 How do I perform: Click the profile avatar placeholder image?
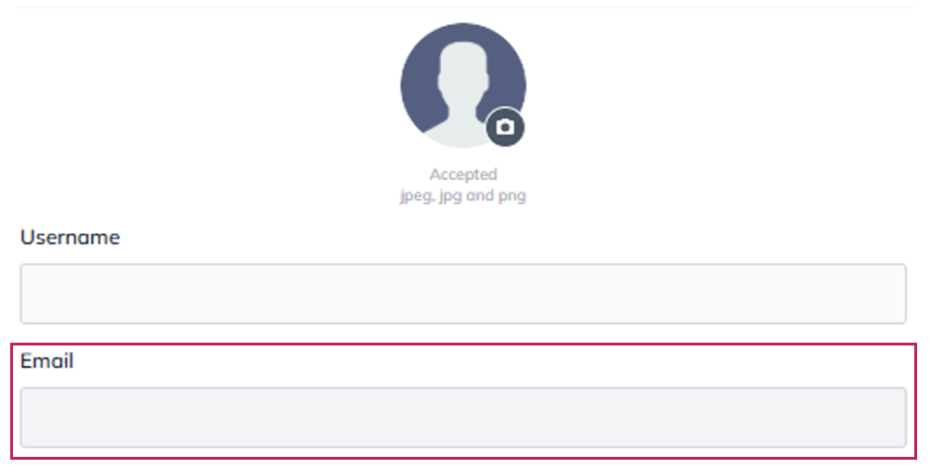coord(462,84)
